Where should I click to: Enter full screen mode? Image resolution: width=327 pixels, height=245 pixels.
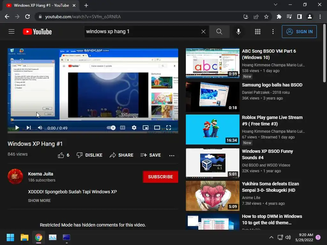(x=169, y=128)
